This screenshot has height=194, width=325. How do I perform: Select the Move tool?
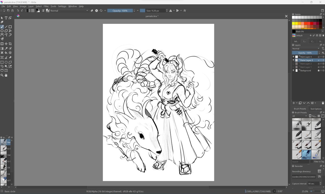tap(6, 44)
